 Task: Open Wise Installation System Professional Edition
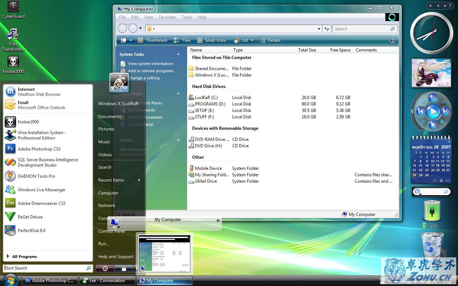pyautogui.click(x=48, y=135)
